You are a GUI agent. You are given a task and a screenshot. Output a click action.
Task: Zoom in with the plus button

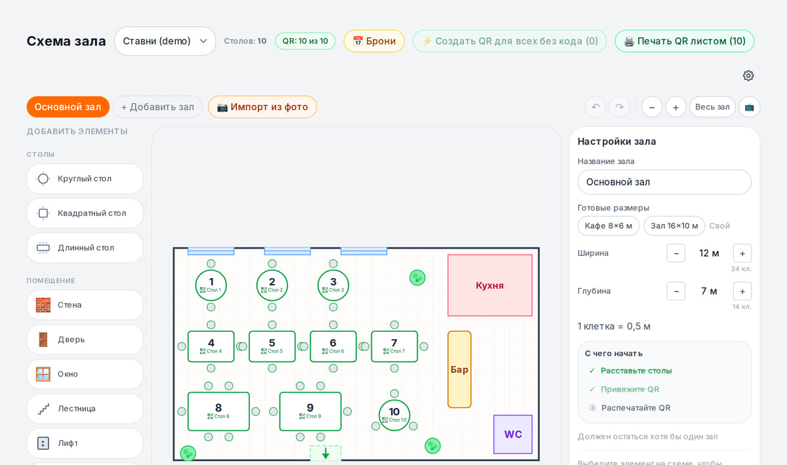676,107
